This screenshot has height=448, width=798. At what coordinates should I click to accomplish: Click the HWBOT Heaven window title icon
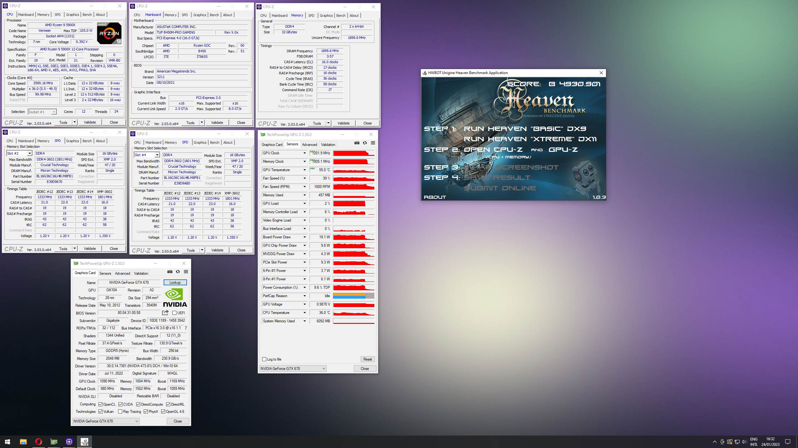[x=425, y=73]
